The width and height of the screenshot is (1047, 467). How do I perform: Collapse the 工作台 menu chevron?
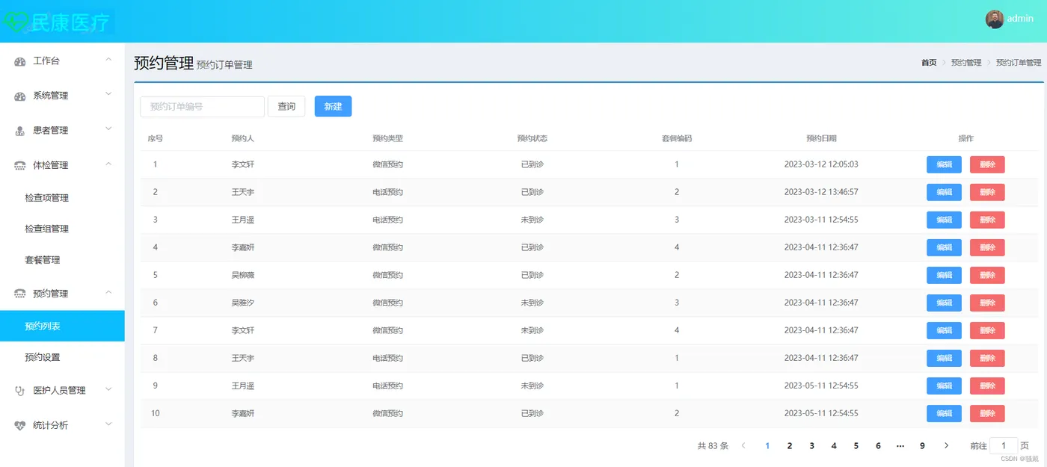click(x=108, y=59)
